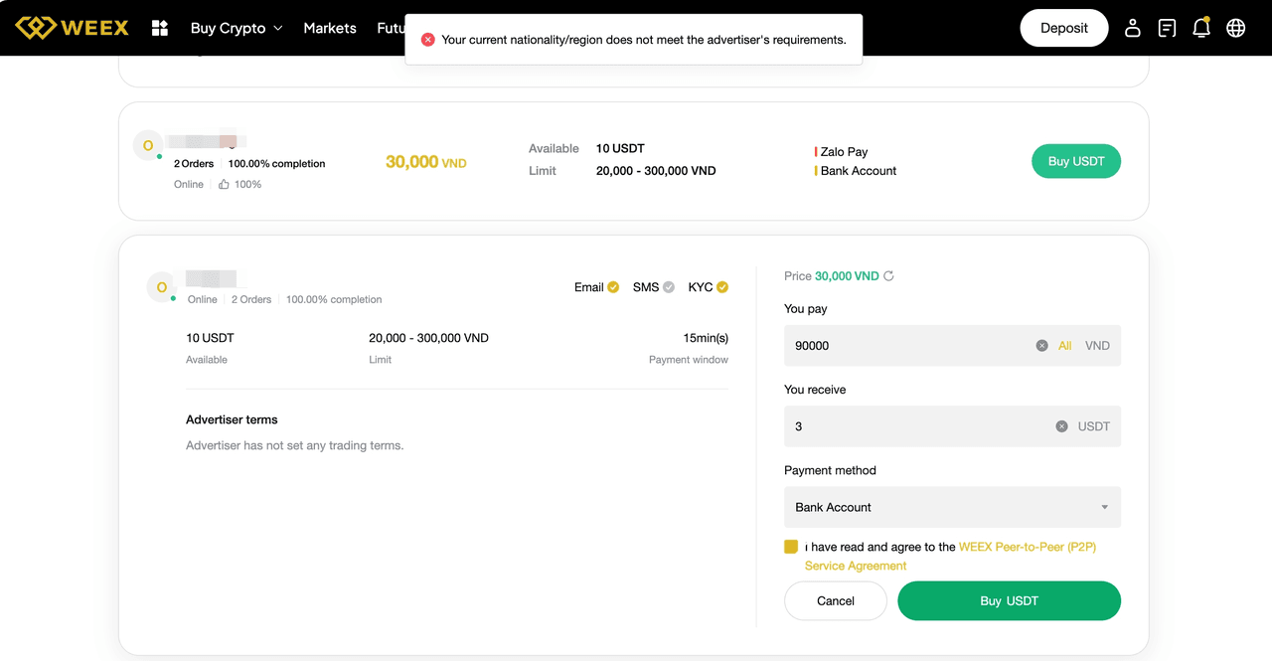Open the language globe icon
This screenshot has height=661, width=1272.
pyautogui.click(x=1236, y=28)
